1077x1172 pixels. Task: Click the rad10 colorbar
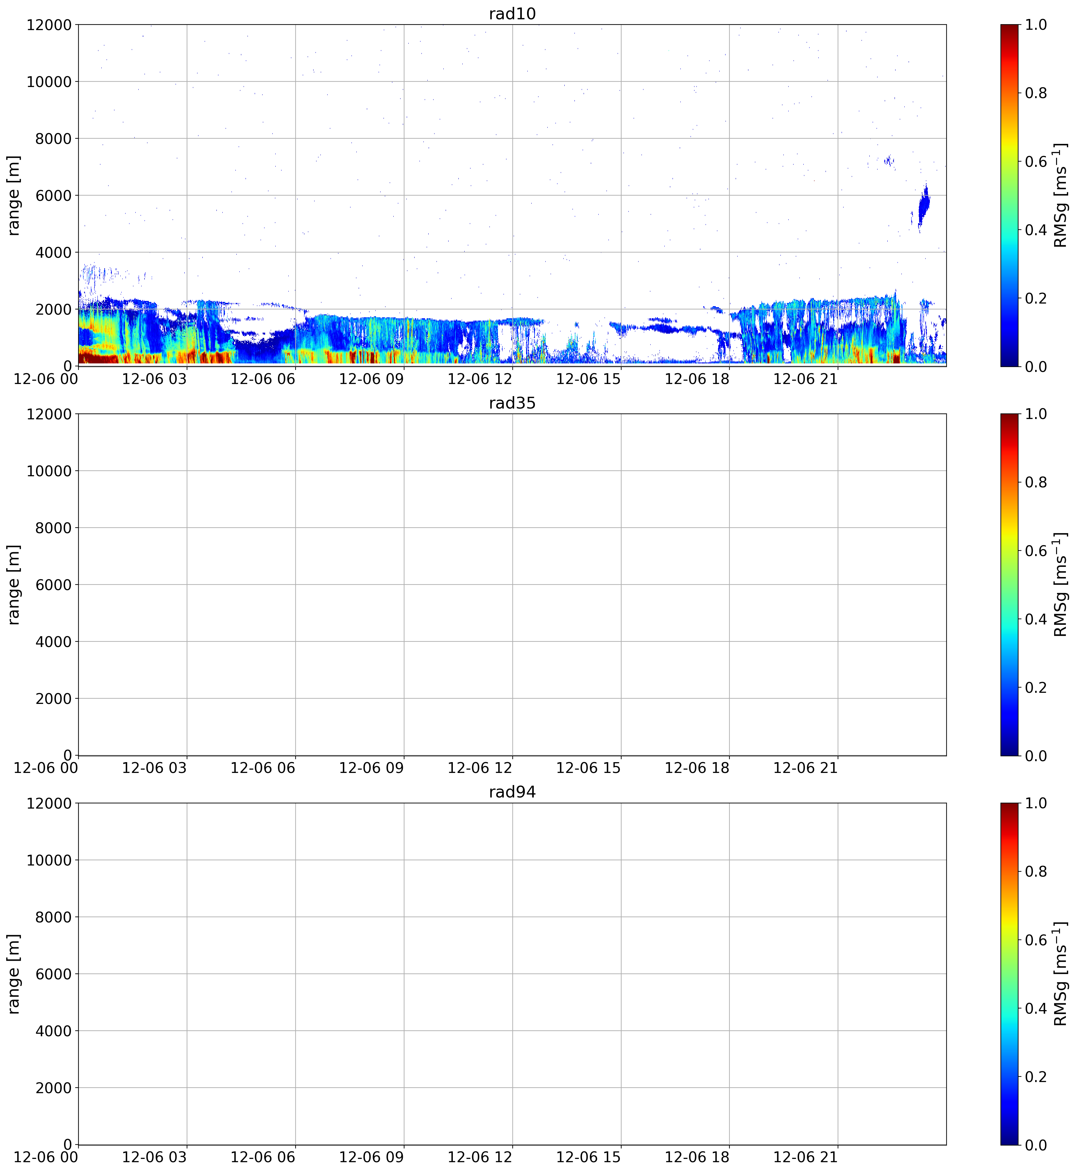tap(1009, 195)
